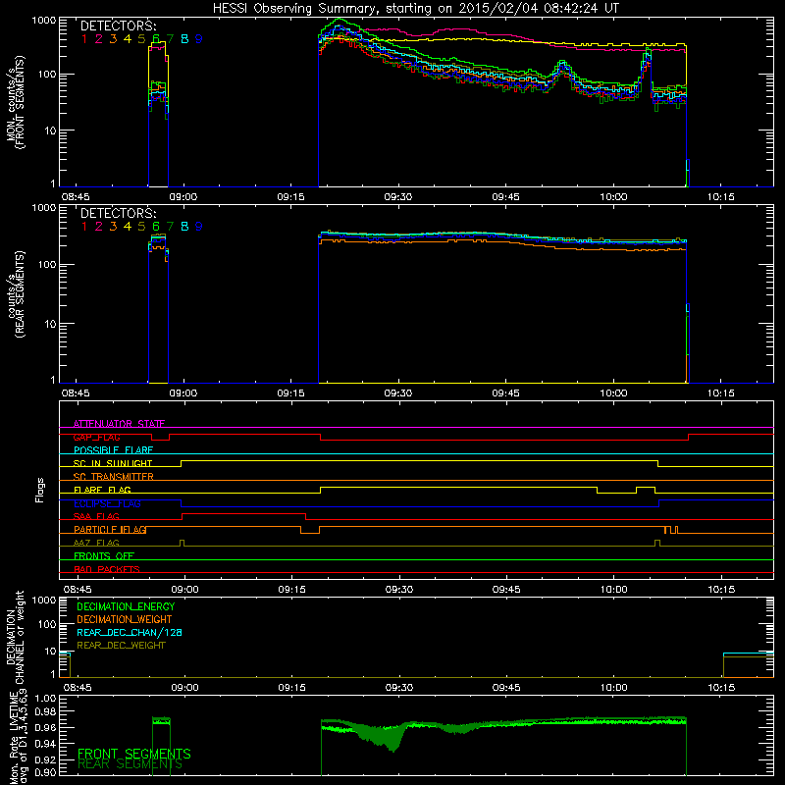Click the 100 y-axis value of rear plot
This screenshot has width=785, height=785.
[47, 264]
